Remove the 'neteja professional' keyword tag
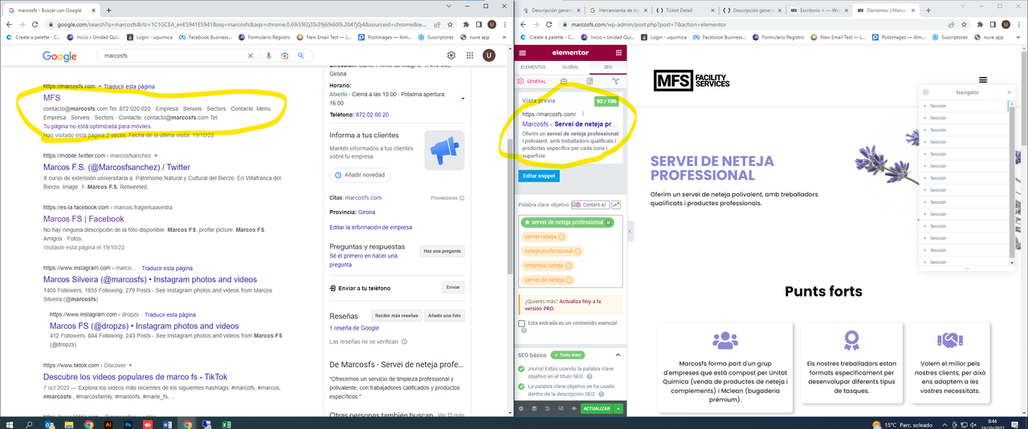This screenshot has height=429, width=1028. tap(578, 251)
